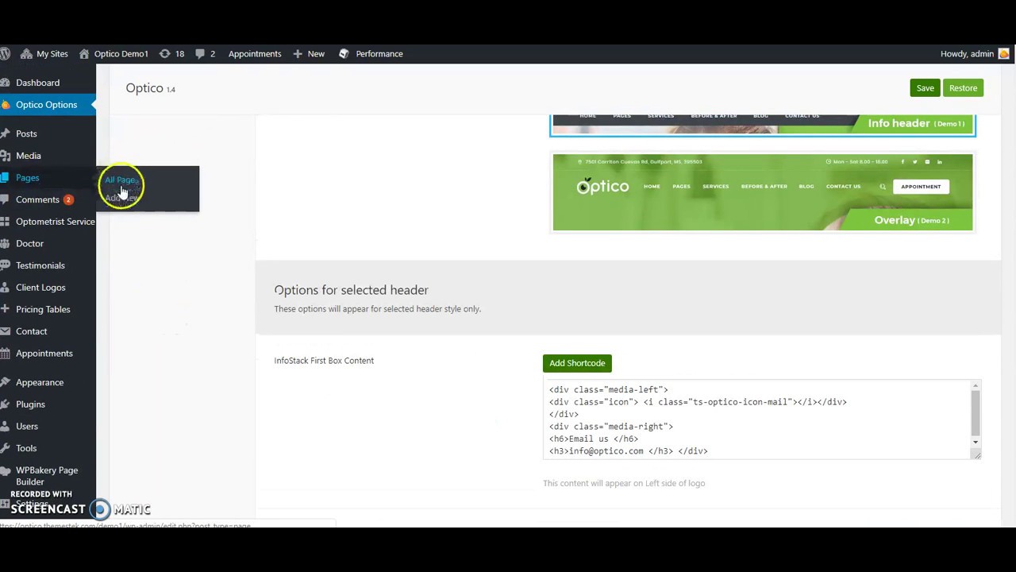Click the WordPress logo in admin bar
This screenshot has height=572, width=1016.
coord(4,53)
